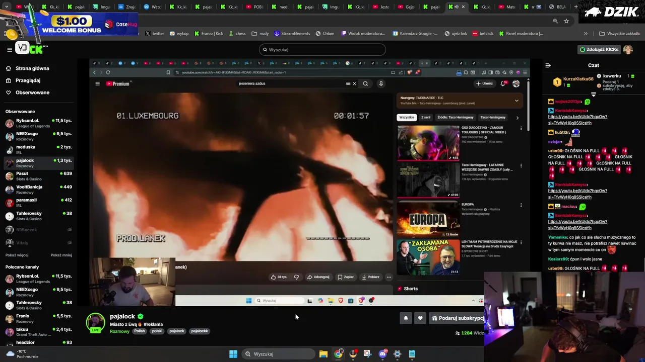The height and width of the screenshot is (362, 645).
Task: Open options for EUROPA playlist row
Action: (521, 205)
